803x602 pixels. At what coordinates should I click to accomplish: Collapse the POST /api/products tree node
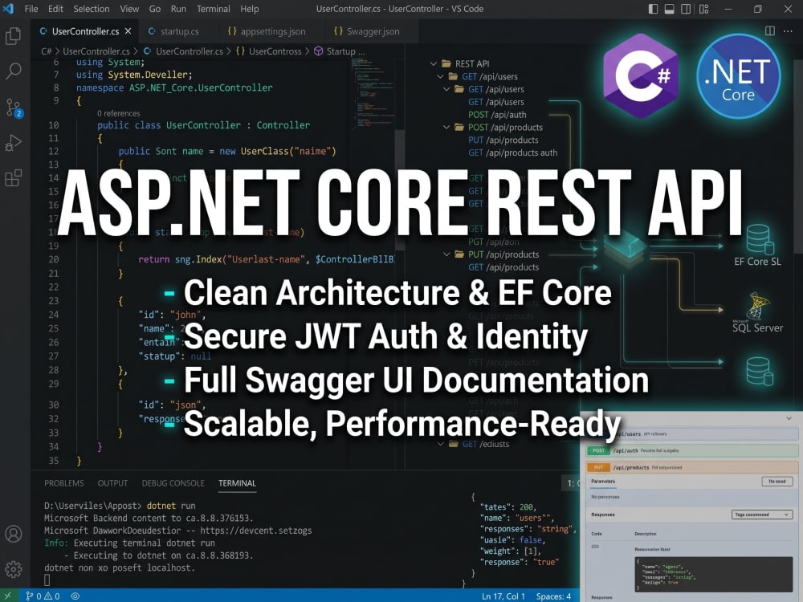click(446, 127)
